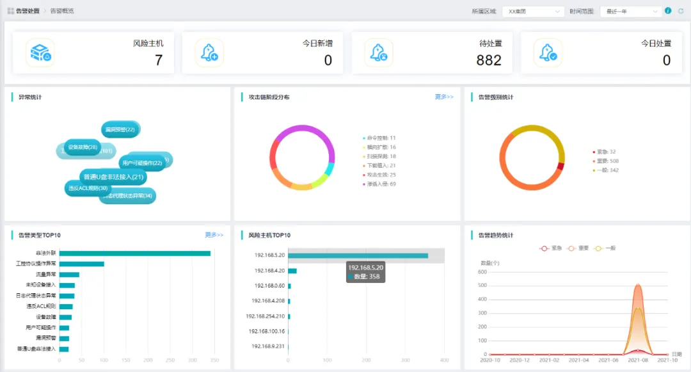This screenshot has height=372, width=691.
Task: Open 更多>> in 攻击链阶段分布 panel
Action: (x=444, y=97)
